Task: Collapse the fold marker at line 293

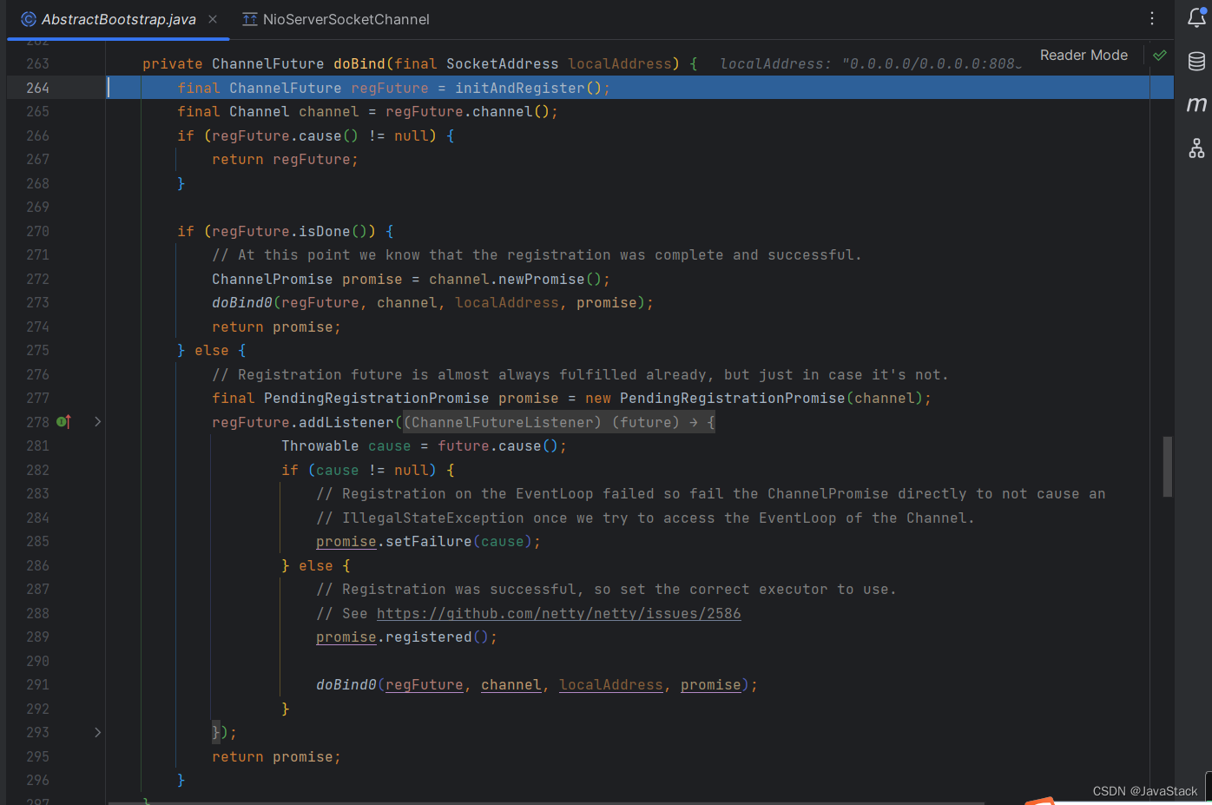Action: coord(97,732)
